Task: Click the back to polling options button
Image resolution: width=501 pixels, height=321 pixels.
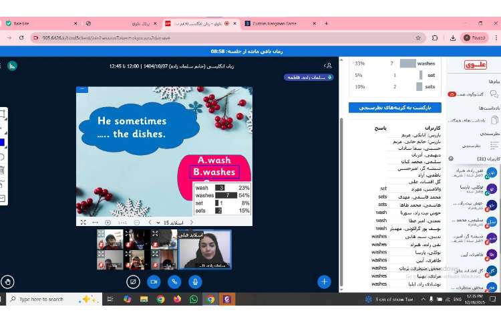Action: coord(395,107)
